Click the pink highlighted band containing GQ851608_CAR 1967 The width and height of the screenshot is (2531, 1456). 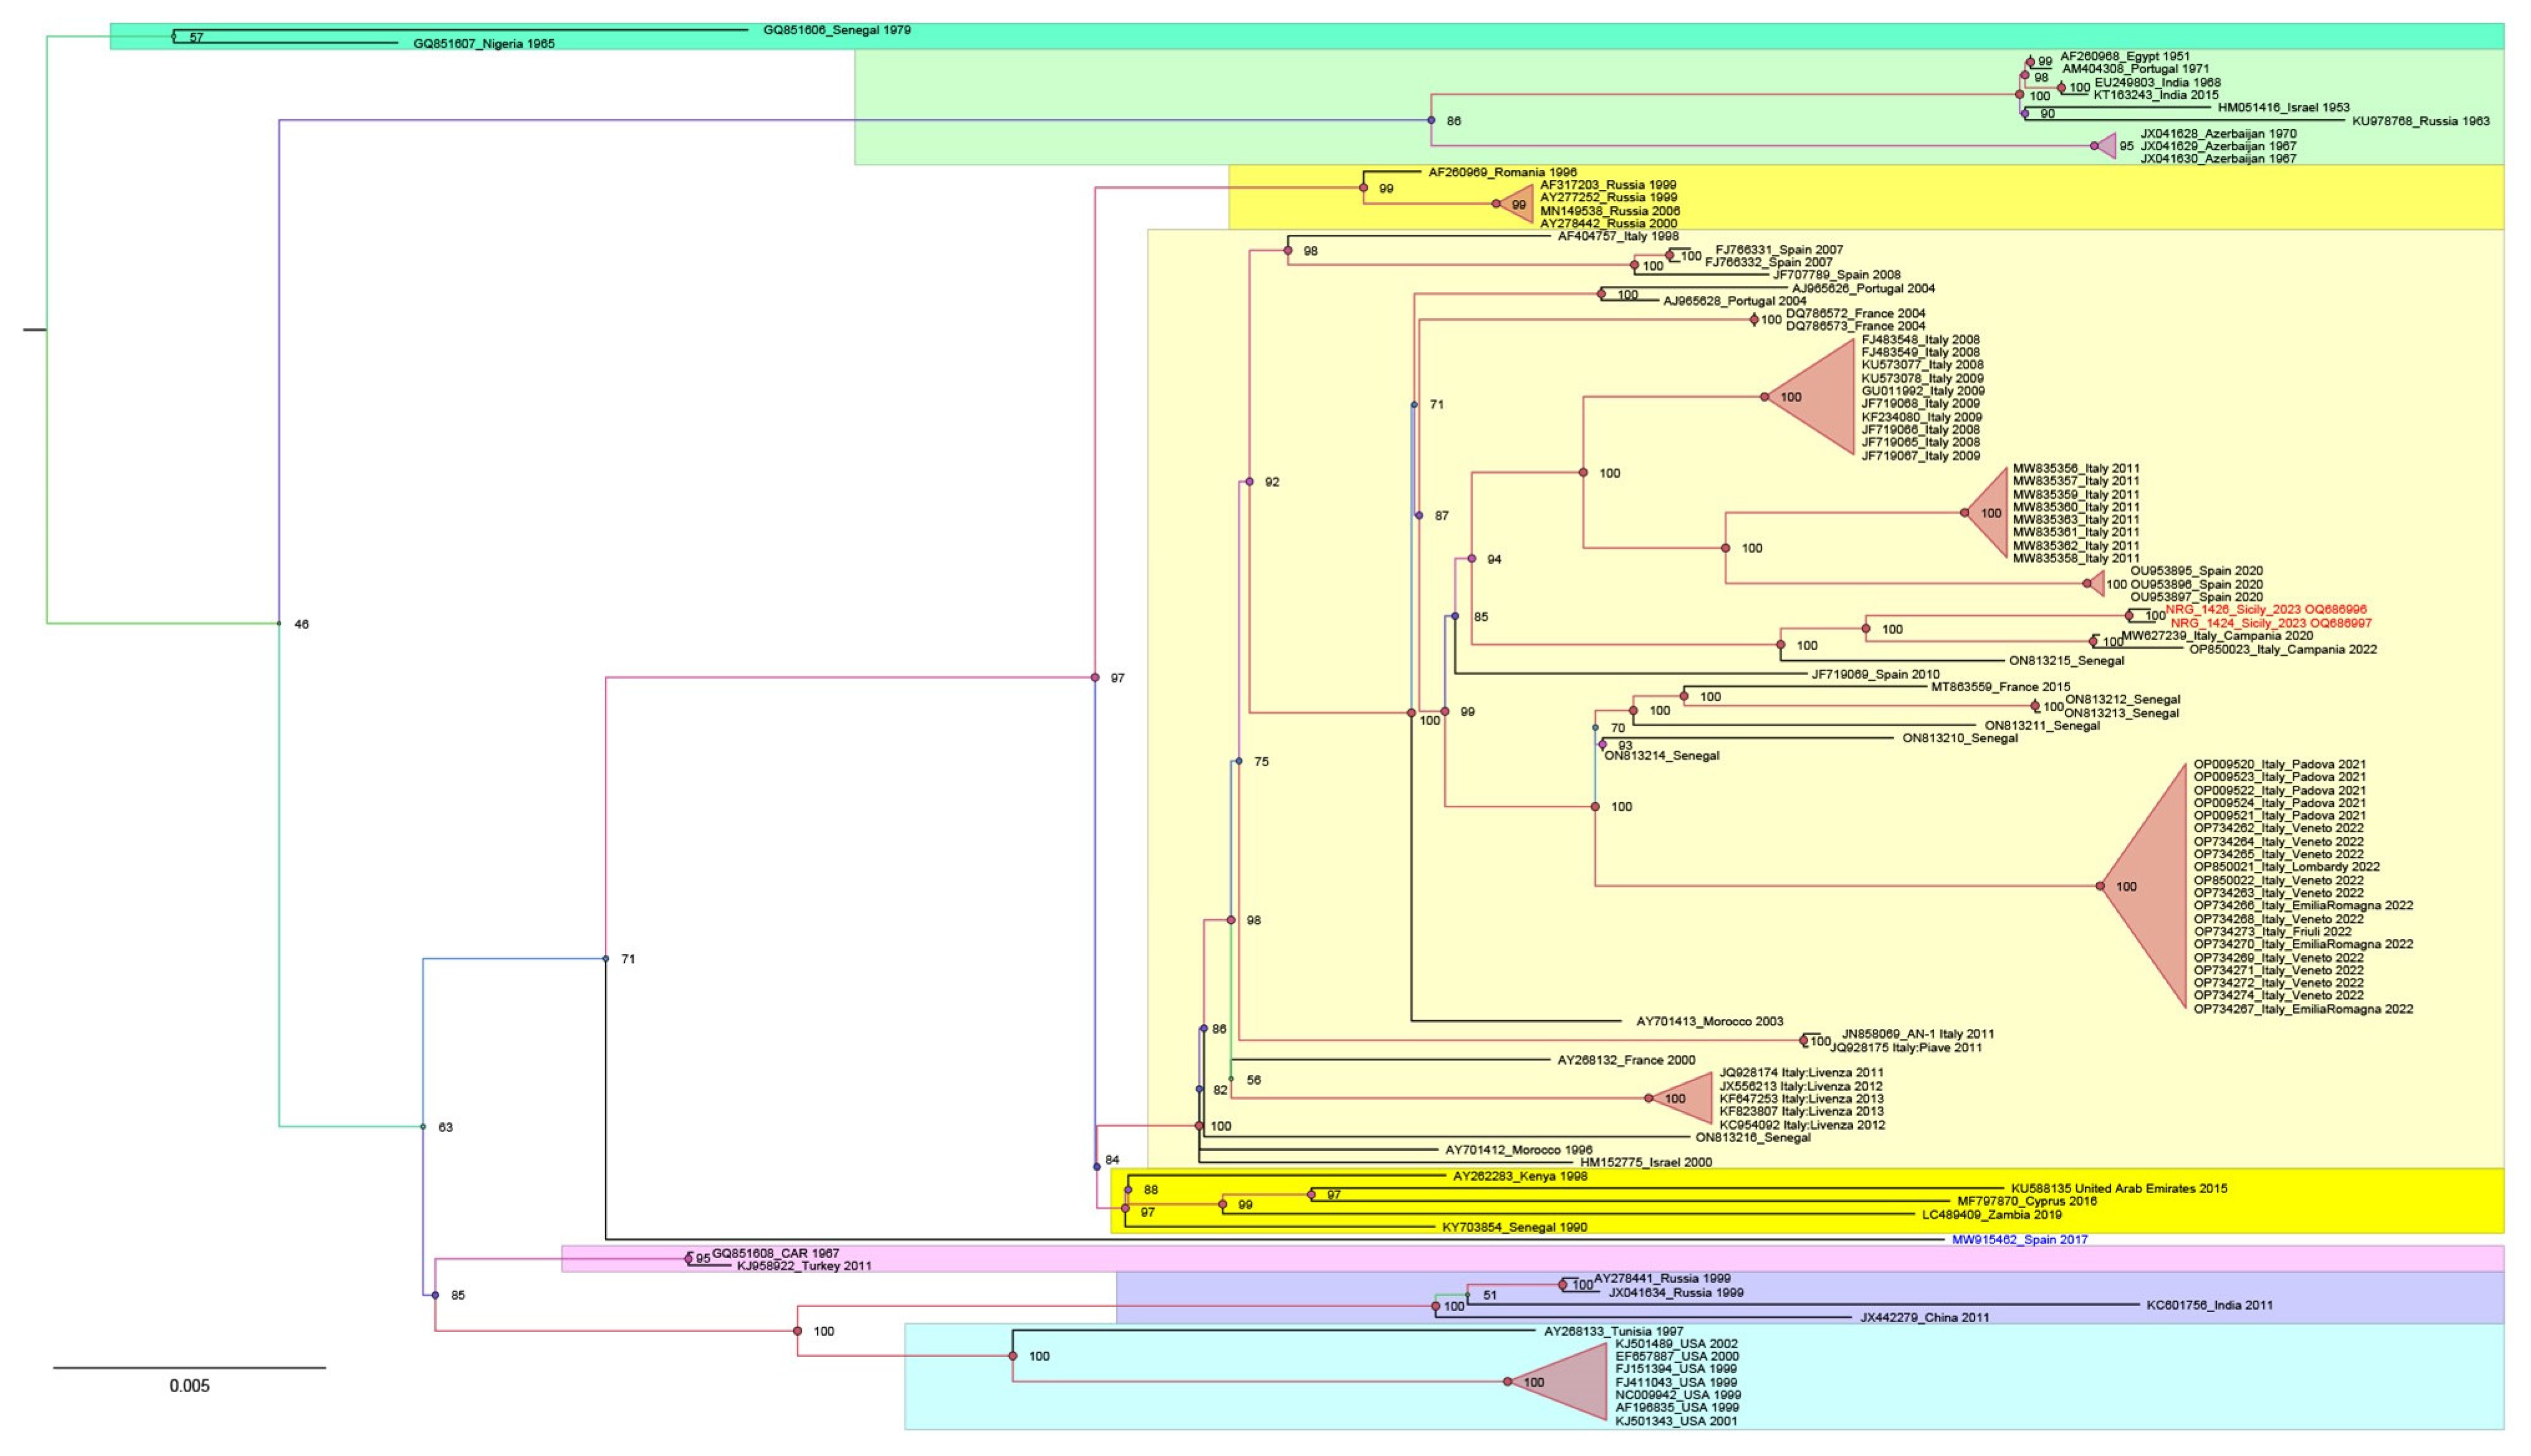pos(1500,1259)
